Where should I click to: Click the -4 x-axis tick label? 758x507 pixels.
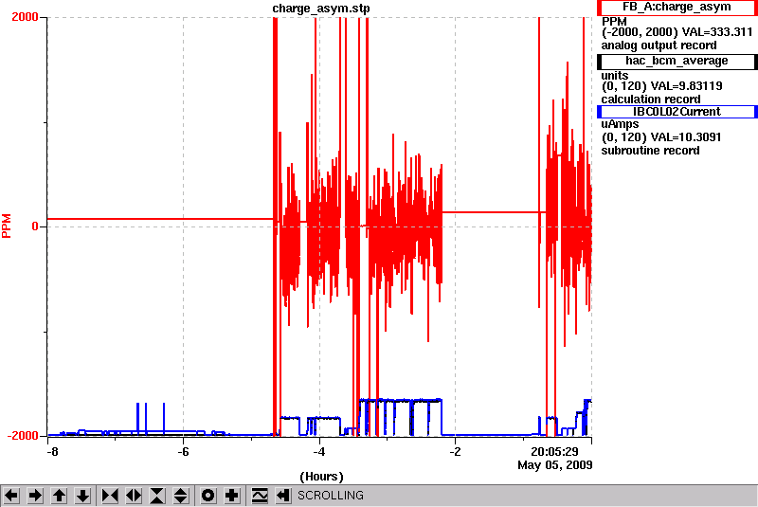click(x=318, y=452)
